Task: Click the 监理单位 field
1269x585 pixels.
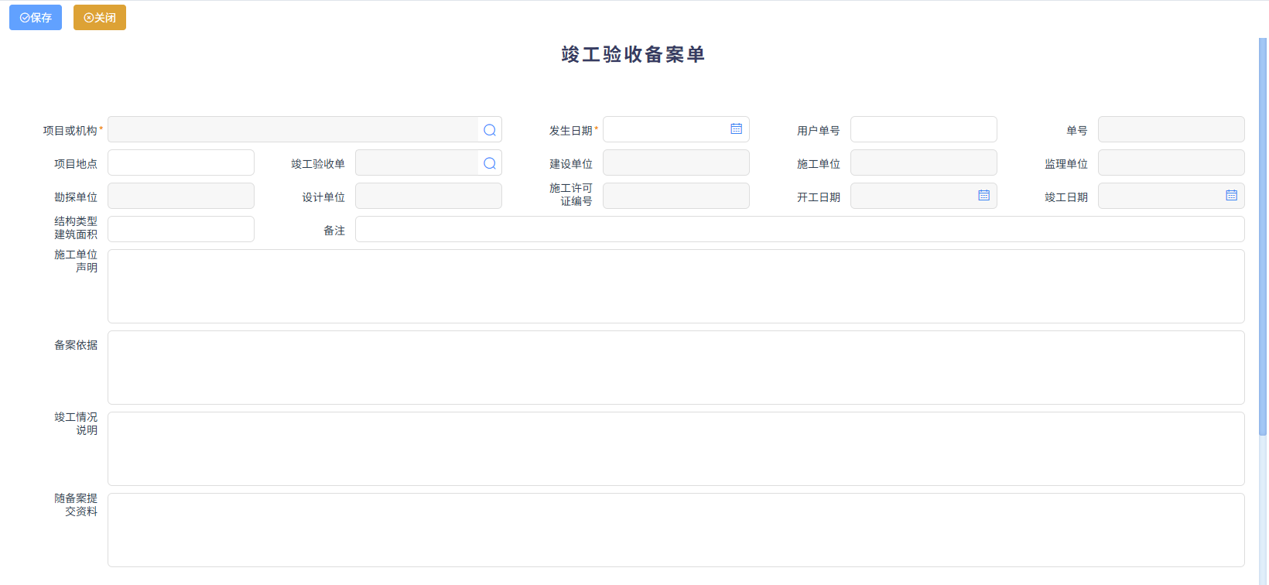Action: [x=1172, y=162]
